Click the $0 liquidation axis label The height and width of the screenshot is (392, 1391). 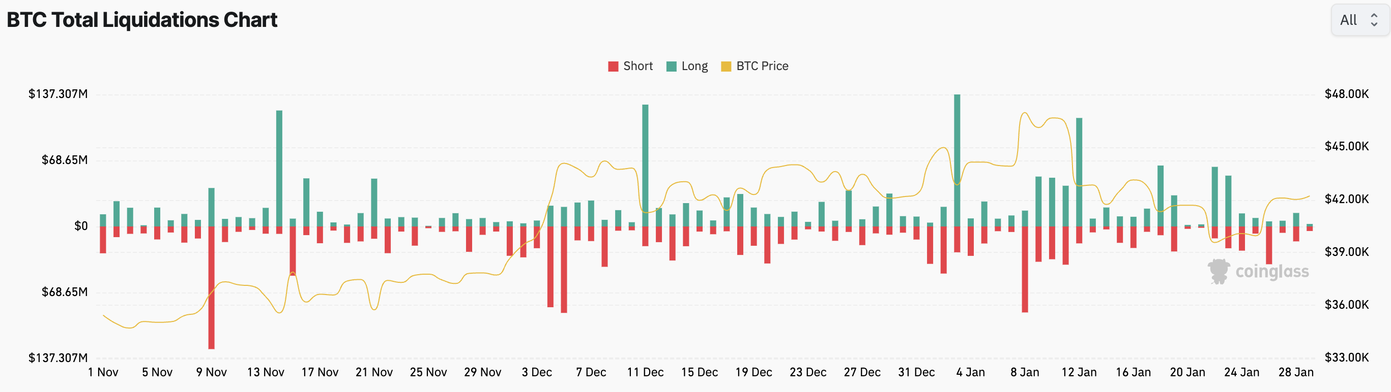[x=81, y=226]
